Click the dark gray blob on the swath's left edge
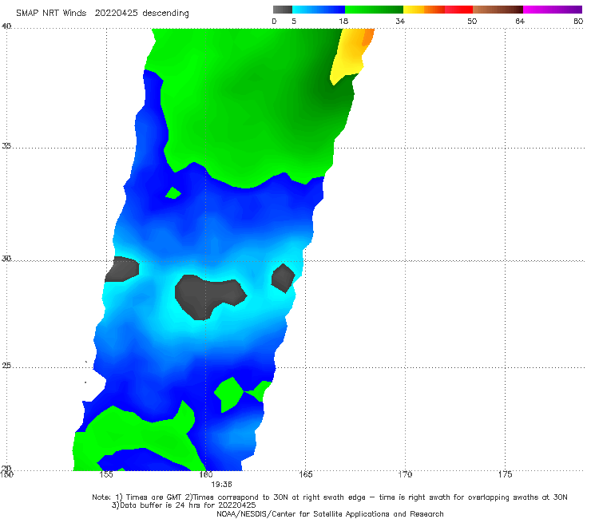591x519 pixels. click(121, 269)
